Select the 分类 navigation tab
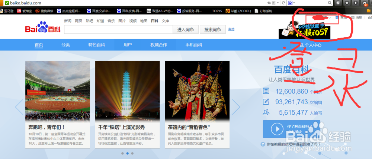The width and height of the screenshot is (372, 161). 66,45
